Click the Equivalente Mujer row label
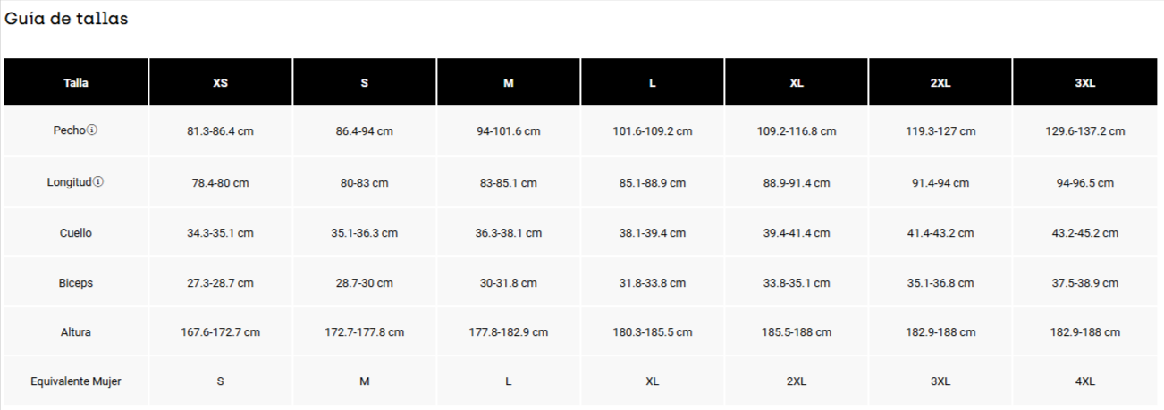Screen dimensions: 1164x410 [76, 381]
